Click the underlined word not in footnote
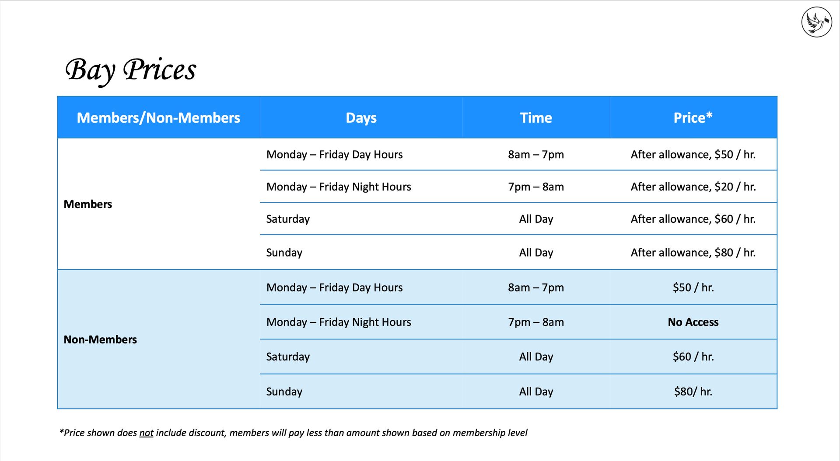 [x=146, y=433]
